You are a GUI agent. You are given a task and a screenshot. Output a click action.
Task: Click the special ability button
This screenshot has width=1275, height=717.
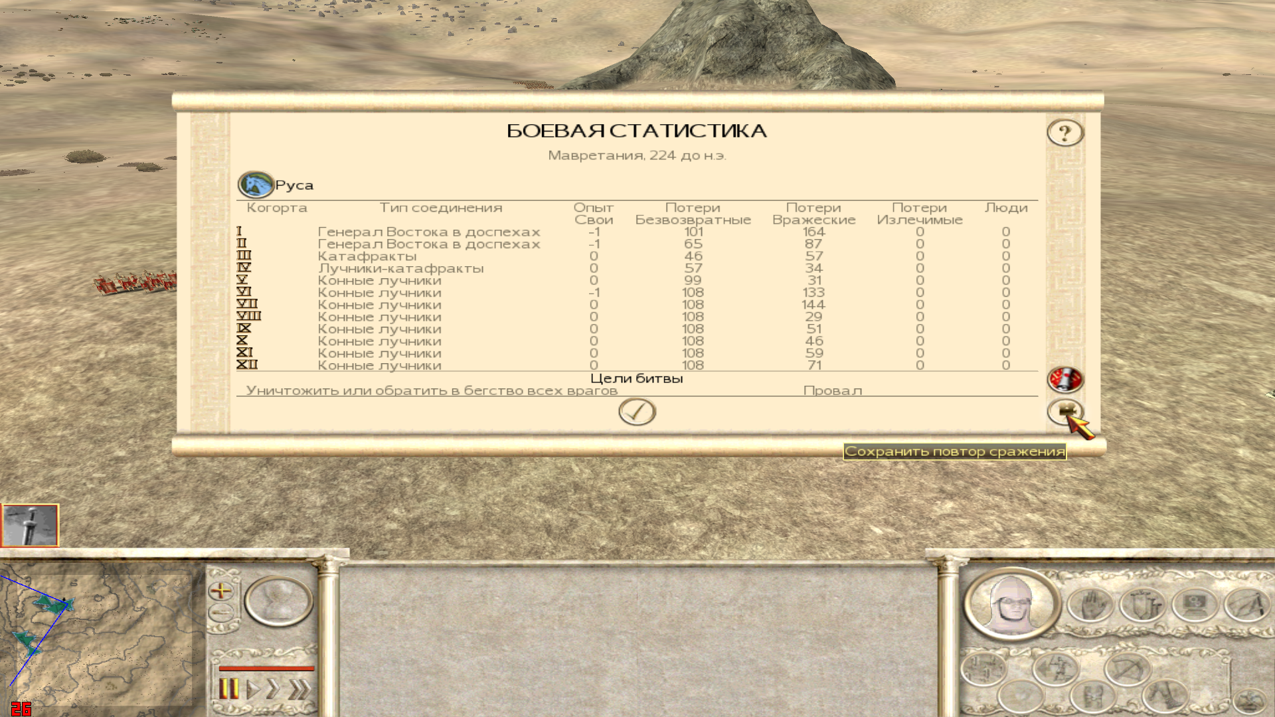[1021, 697]
